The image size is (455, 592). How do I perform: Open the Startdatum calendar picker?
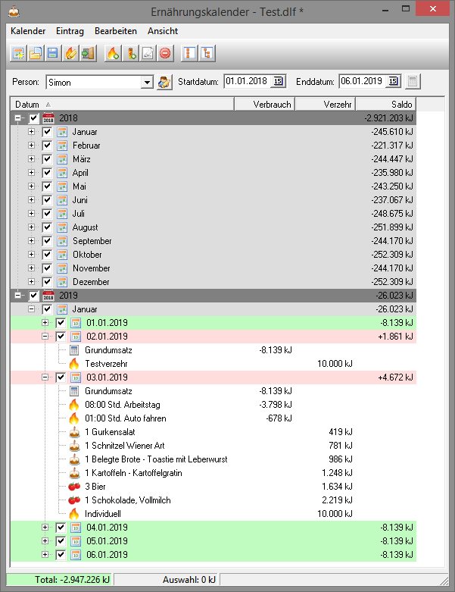click(278, 82)
